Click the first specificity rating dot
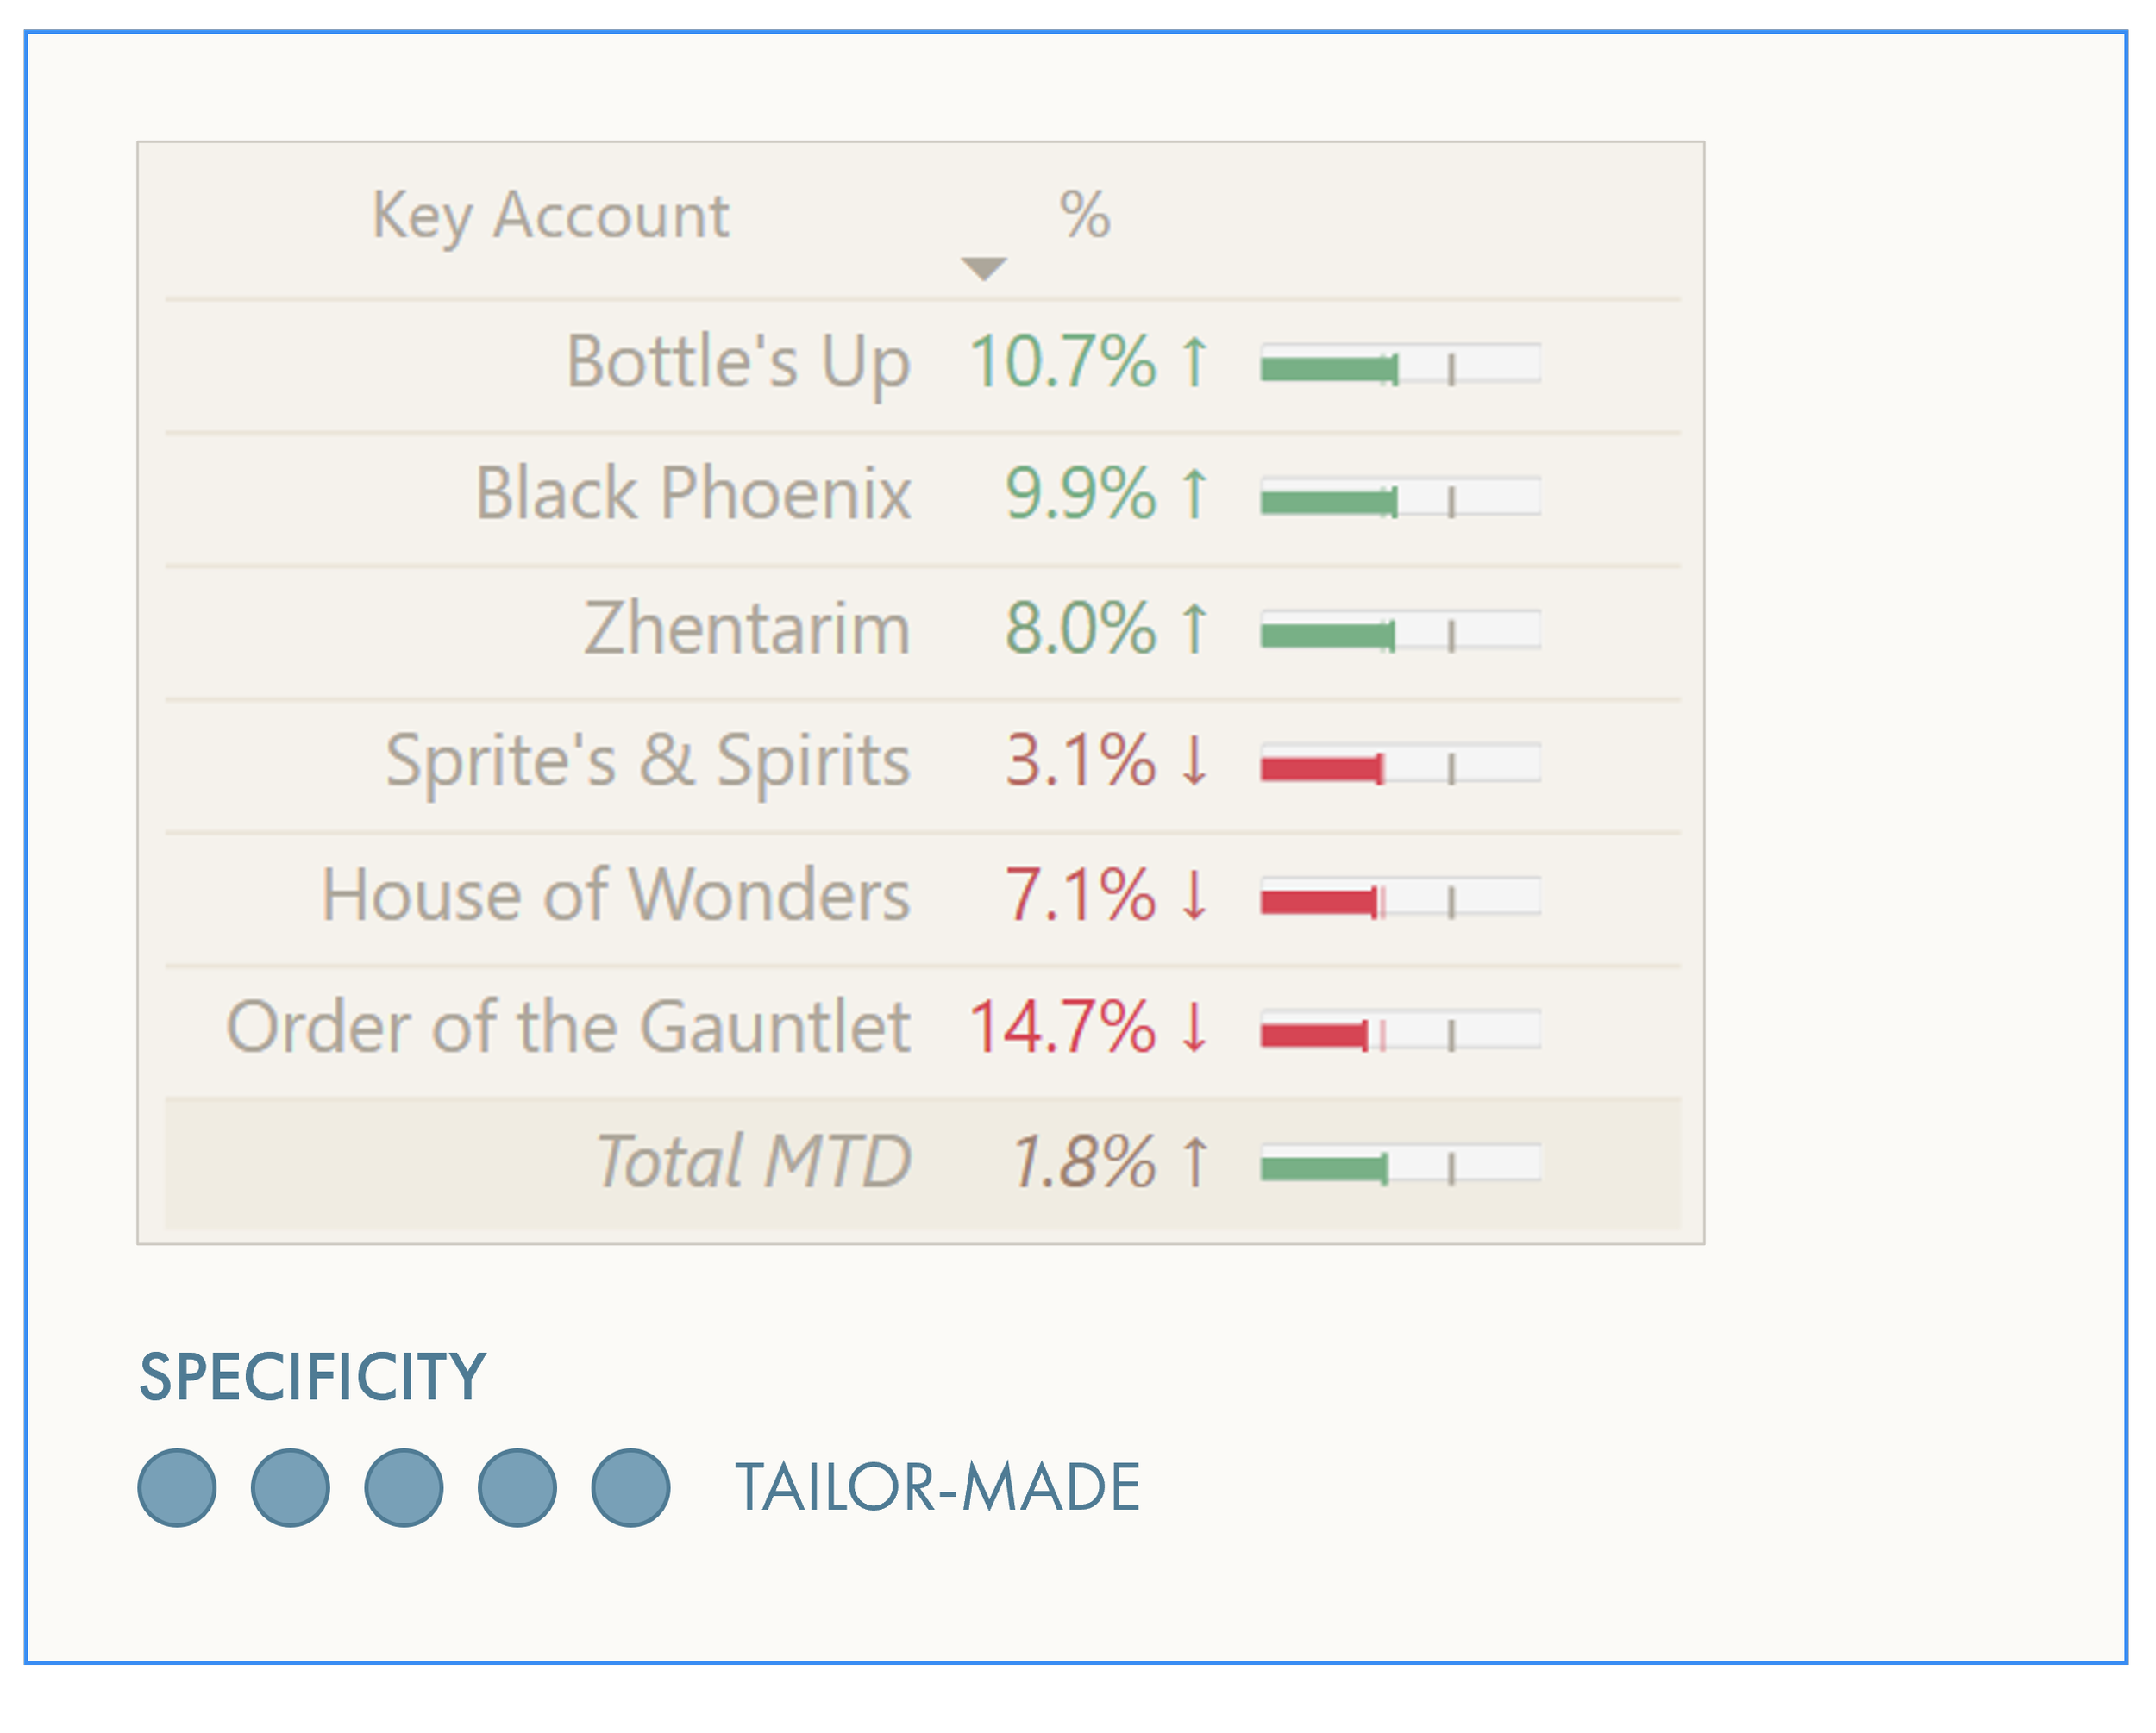This screenshot has height=1733, width=2156. pos(177,1487)
